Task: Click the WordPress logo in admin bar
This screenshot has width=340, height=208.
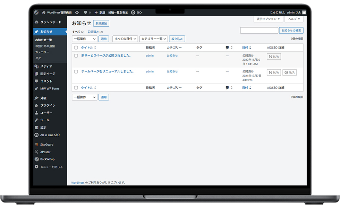Action: pos(36,12)
